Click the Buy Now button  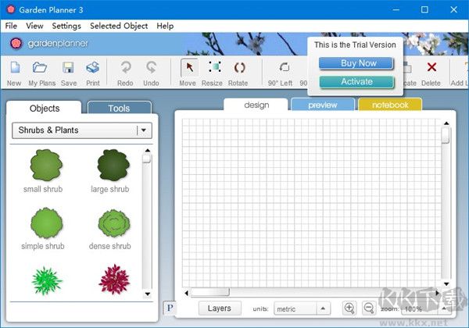pos(356,63)
